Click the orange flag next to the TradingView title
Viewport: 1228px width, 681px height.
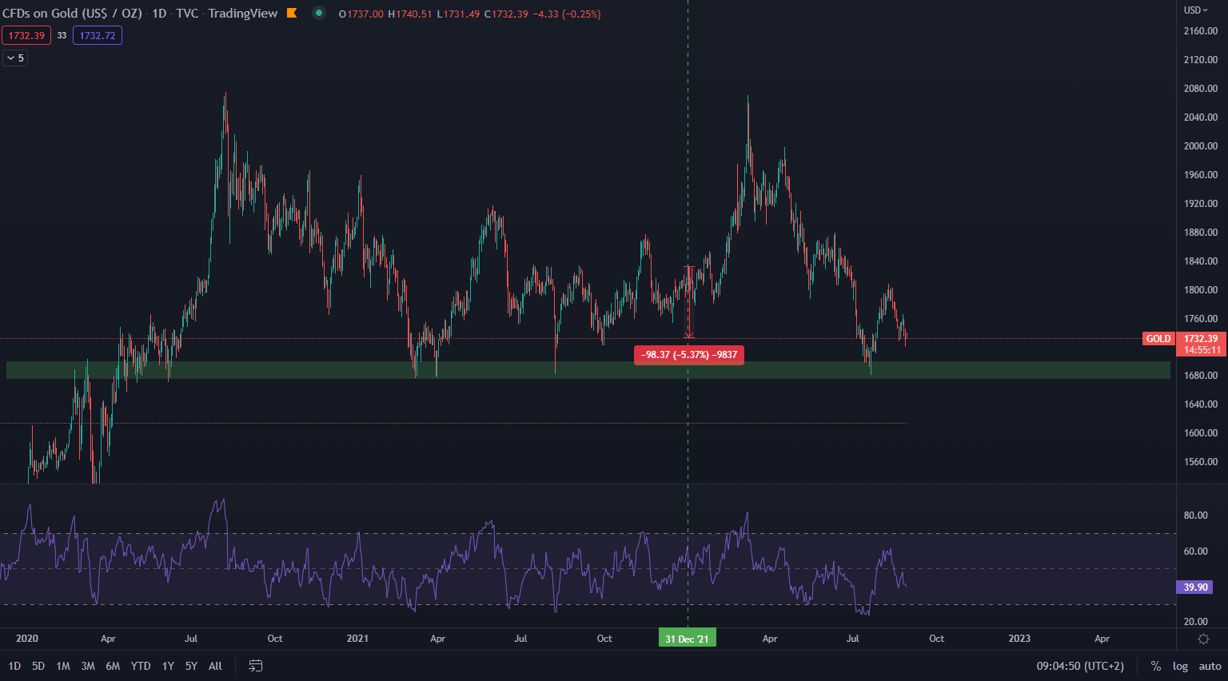[292, 13]
